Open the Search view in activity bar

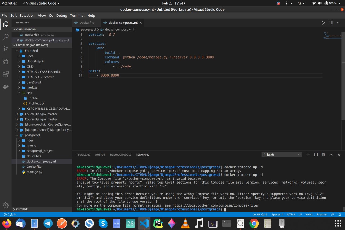(x=6, y=37)
